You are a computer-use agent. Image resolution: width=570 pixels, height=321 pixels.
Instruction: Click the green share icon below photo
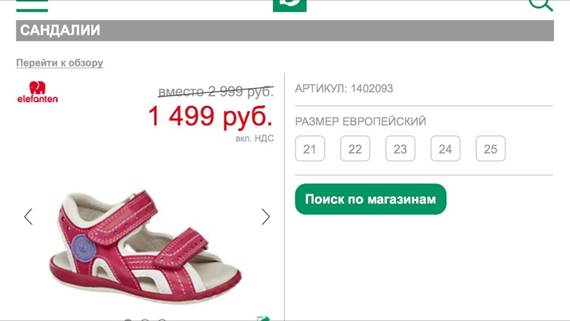[x=264, y=319]
